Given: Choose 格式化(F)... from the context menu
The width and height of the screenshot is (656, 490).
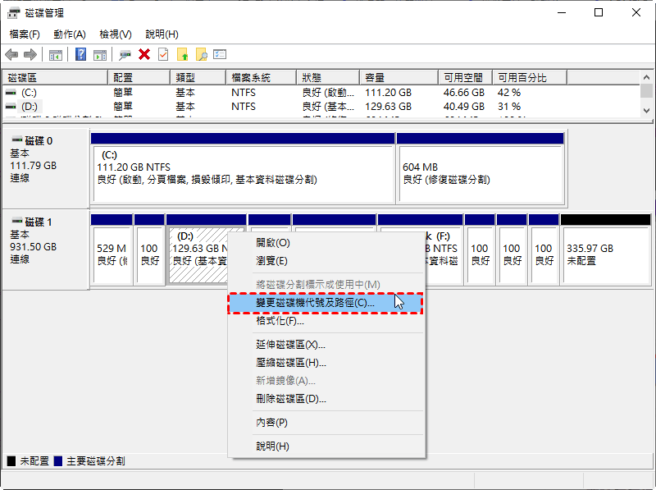Looking at the screenshot, I should [x=280, y=321].
